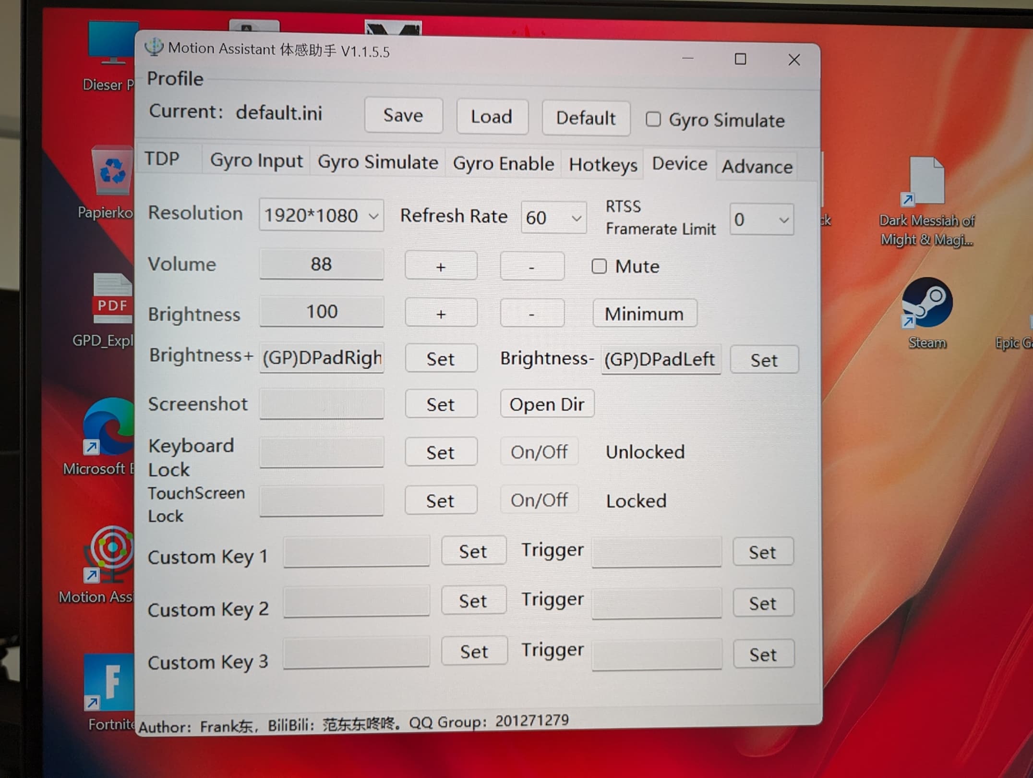Click the Custom Key 3 field
The image size is (1033, 778).
[x=356, y=652]
